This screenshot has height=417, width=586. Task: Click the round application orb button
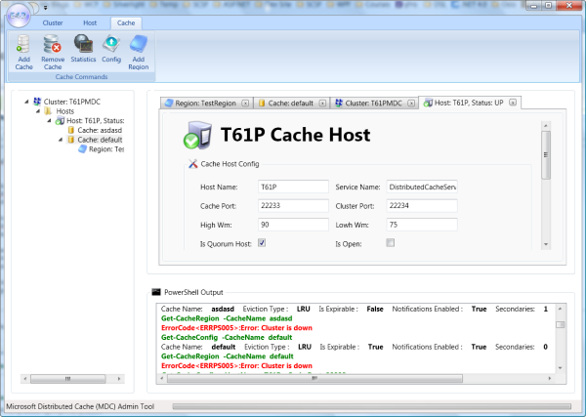pyautogui.click(x=19, y=16)
